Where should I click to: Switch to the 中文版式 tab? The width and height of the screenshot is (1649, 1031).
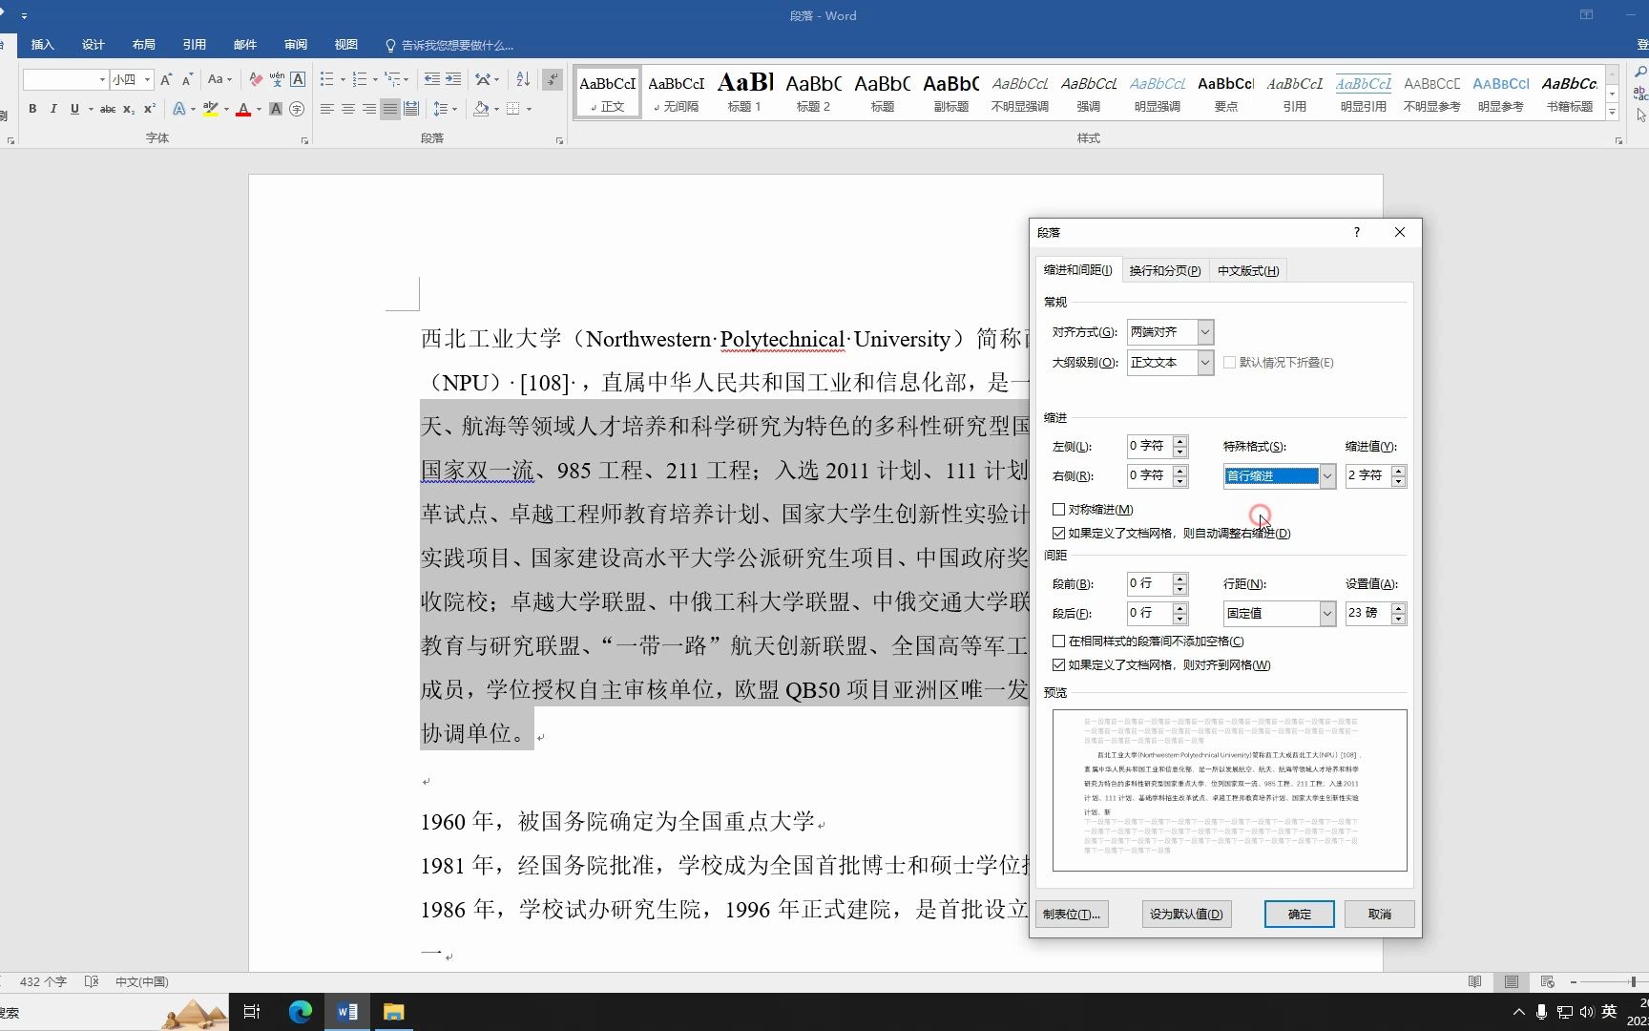(x=1247, y=271)
